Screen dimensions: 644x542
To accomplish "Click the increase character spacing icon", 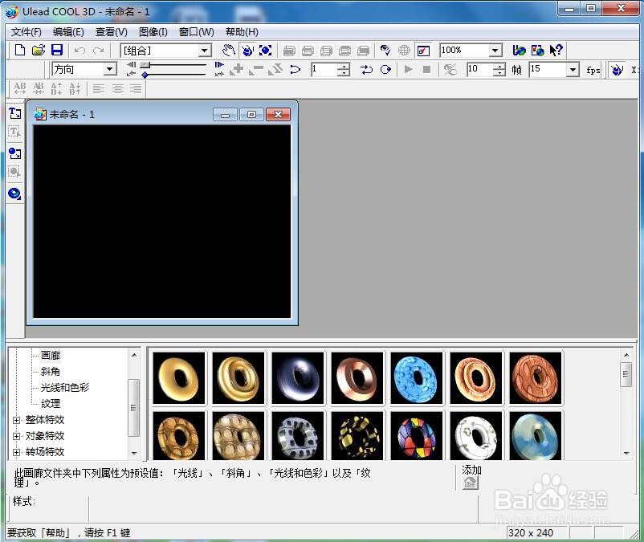I will tap(20, 88).
